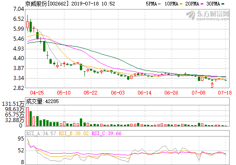The height and width of the screenshot is (165, 236).
Task: Click the RSI_C magenta value label
Action: tap(107, 133)
